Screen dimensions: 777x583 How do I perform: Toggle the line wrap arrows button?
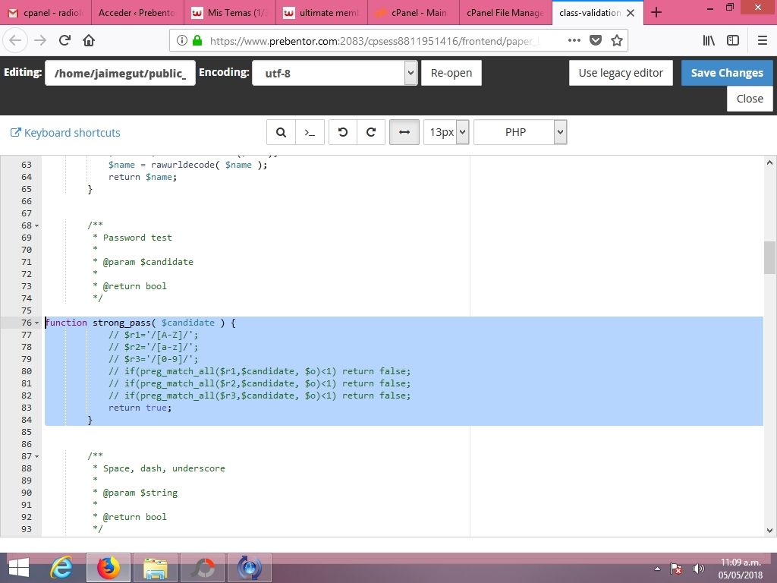(404, 132)
